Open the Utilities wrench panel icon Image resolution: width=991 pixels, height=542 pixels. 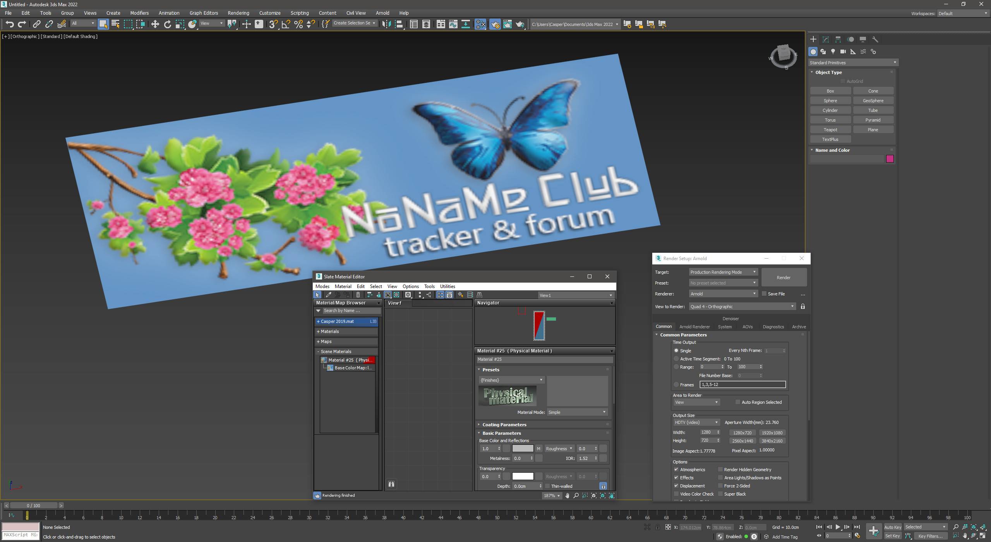pyautogui.click(x=875, y=39)
